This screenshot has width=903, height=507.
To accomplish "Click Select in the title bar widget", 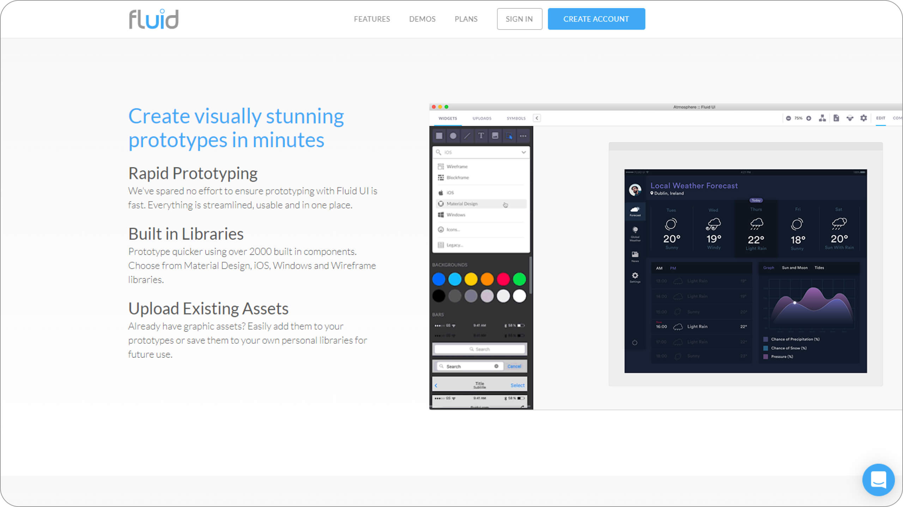I will coord(517,386).
